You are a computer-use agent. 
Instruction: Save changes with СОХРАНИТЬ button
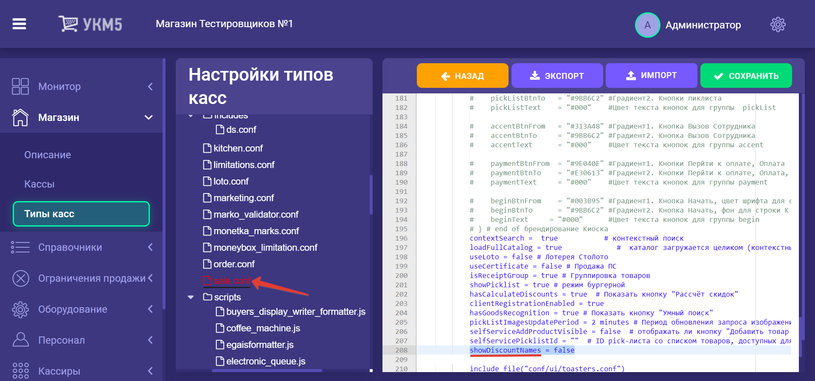point(746,76)
